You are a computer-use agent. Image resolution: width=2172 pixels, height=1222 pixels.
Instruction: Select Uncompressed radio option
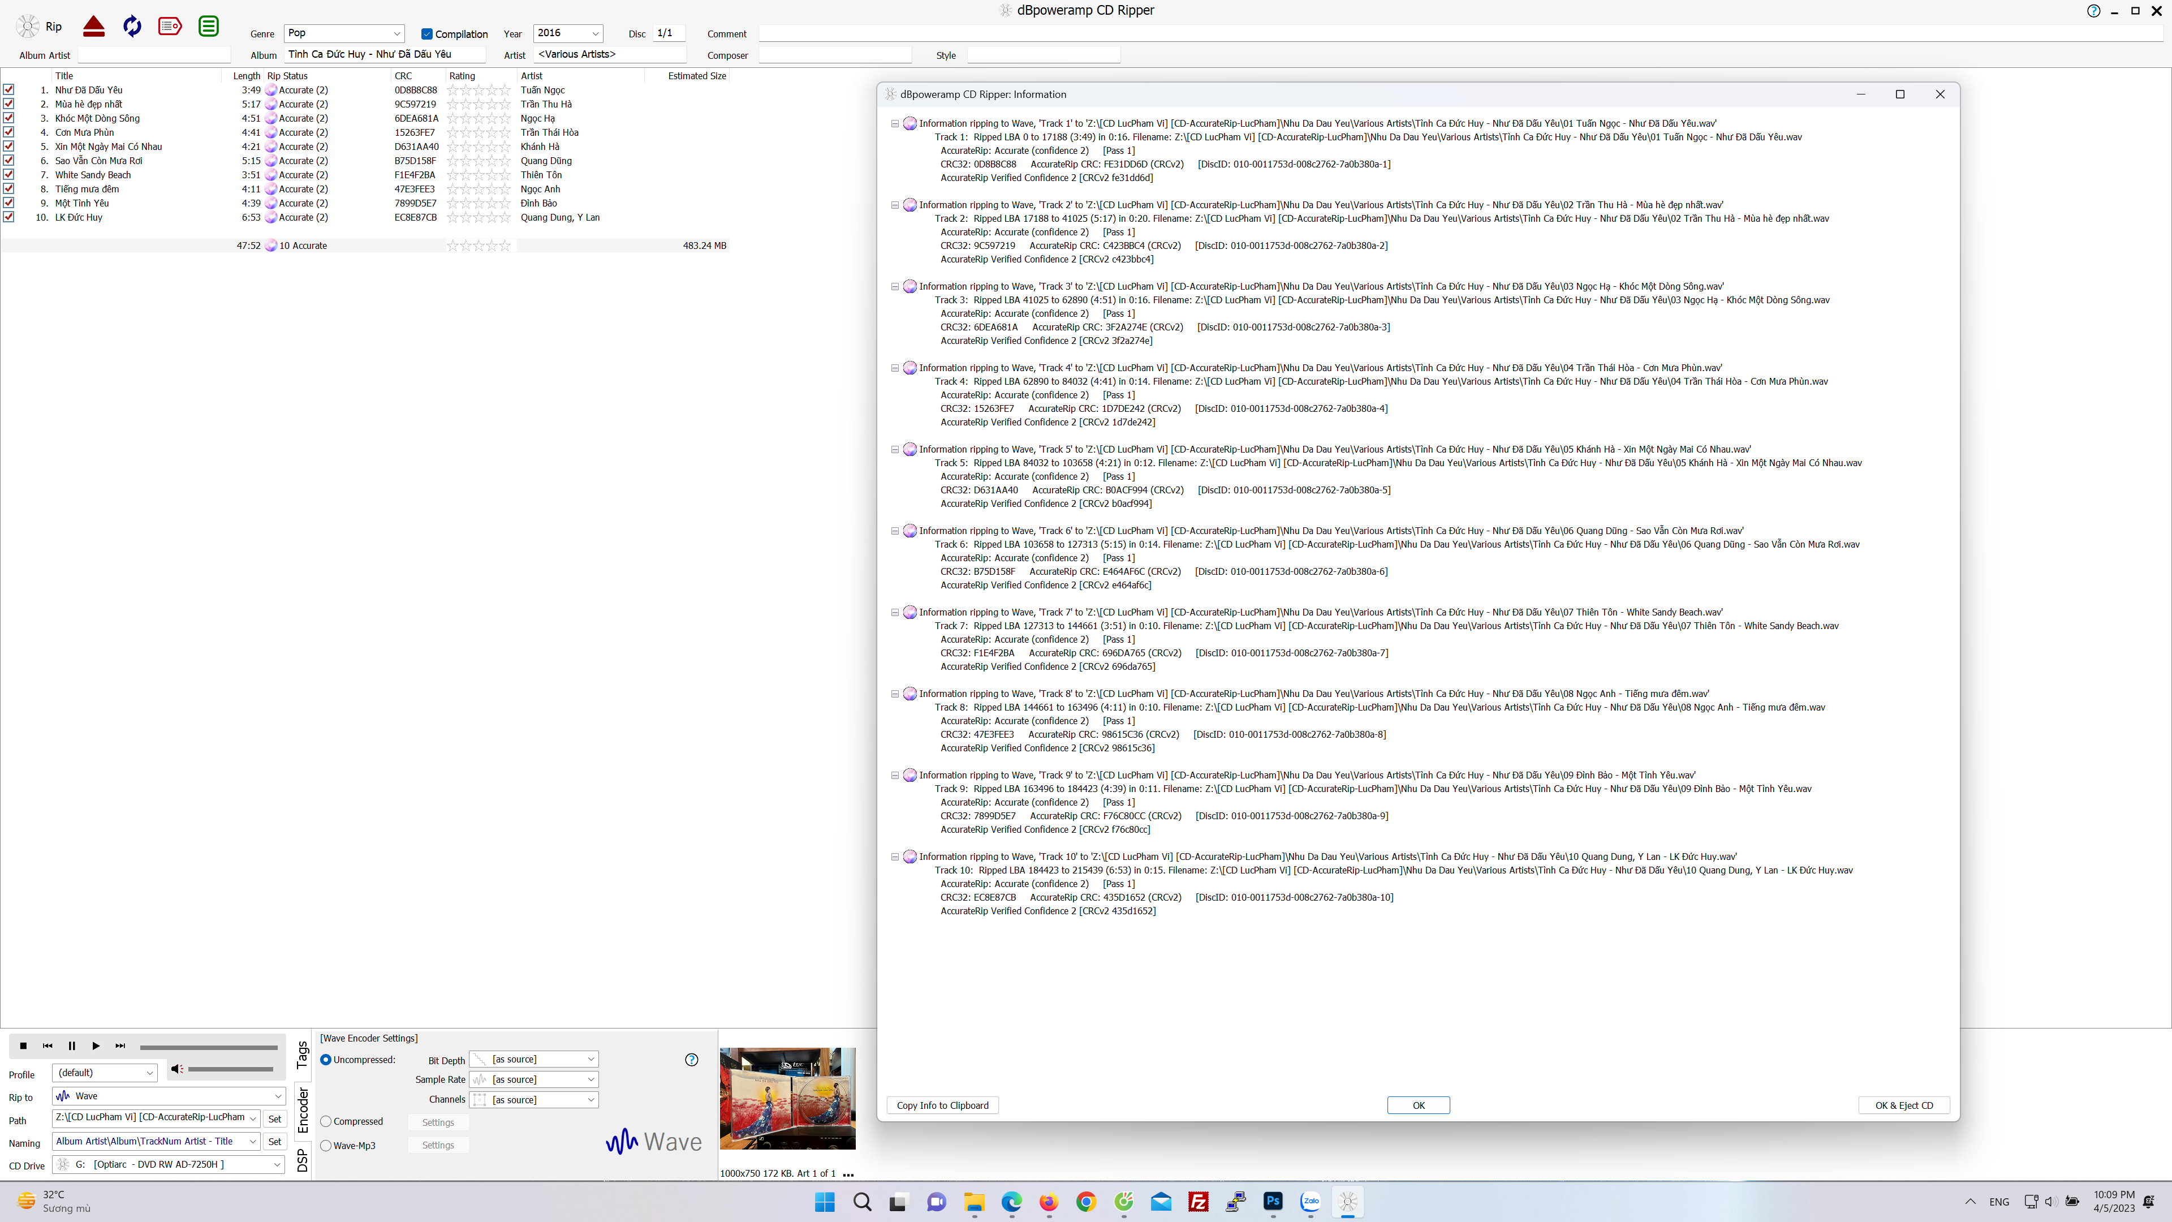click(325, 1060)
